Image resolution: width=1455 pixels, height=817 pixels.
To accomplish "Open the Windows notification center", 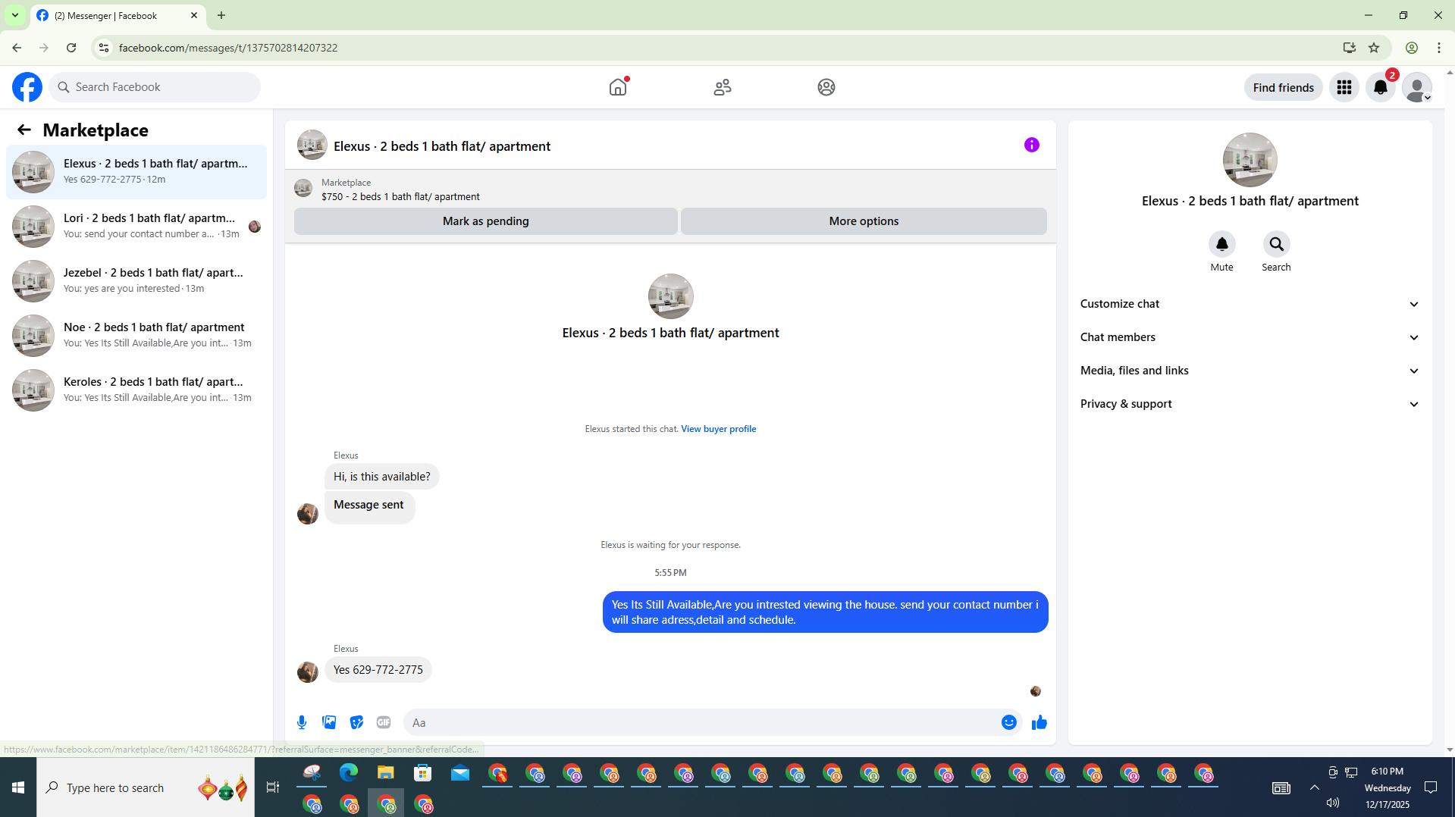I will pyautogui.click(x=1431, y=787).
